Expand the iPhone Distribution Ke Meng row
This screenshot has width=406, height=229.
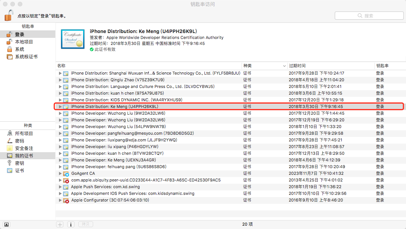tap(60, 107)
